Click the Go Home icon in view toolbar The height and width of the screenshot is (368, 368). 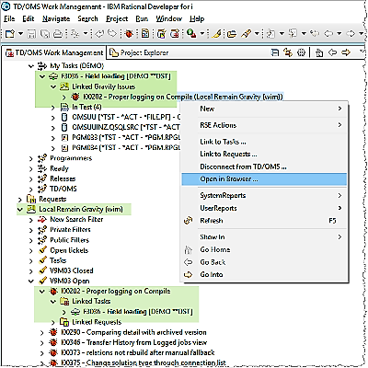[319, 52]
